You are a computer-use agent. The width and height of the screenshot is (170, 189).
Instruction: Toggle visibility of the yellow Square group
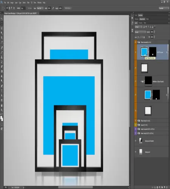(136, 125)
